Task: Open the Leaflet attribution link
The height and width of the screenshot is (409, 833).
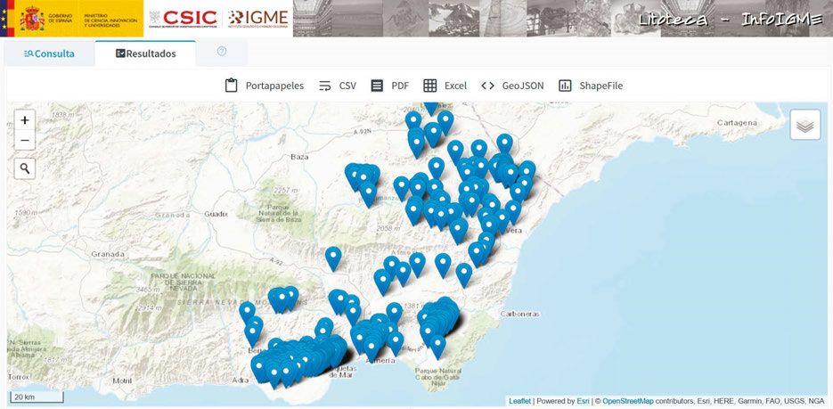Action: tap(519, 401)
